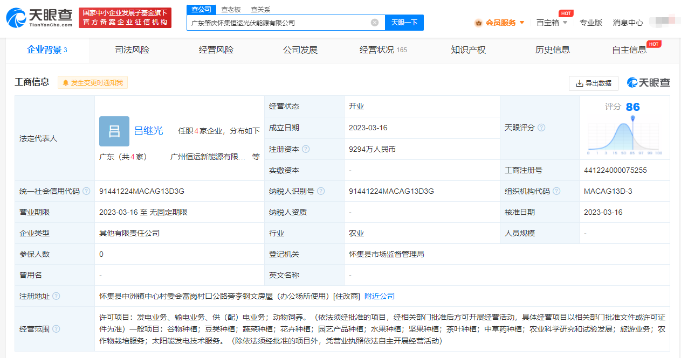Click the 9294万人民币 registered capital value
This screenshot has height=358, width=681.
pos(373,149)
